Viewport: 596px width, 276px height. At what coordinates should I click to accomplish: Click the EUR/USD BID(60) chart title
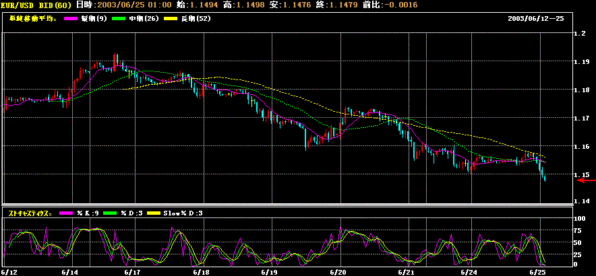pyautogui.click(x=37, y=5)
